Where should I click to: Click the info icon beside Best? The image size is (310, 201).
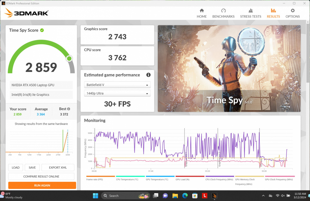[x=69, y=109]
